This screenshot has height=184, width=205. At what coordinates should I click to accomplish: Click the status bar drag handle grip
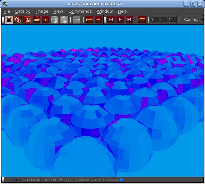(x=3, y=180)
